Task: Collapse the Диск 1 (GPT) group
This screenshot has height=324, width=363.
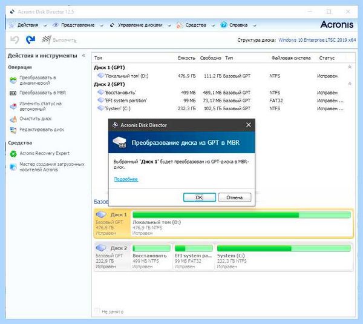Action: coord(350,67)
